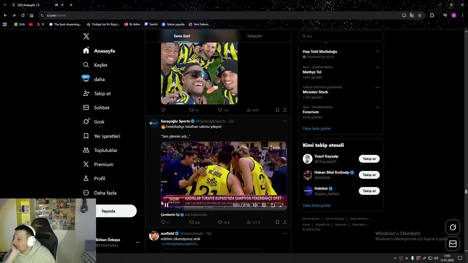This screenshot has width=468, height=263.
Task: Open Premium in sidebar
Action: coord(98,164)
